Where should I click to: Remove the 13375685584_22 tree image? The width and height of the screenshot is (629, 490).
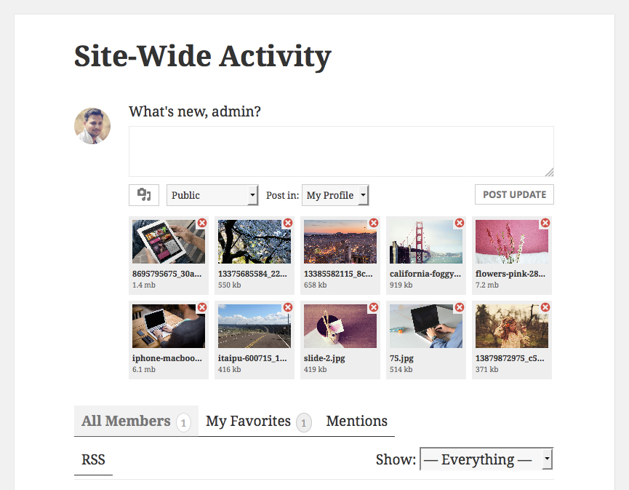tap(288, 223)
